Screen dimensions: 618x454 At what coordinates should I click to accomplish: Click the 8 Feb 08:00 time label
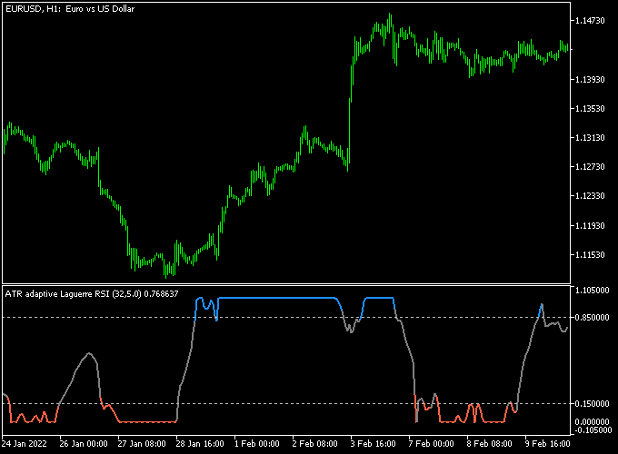490,444
